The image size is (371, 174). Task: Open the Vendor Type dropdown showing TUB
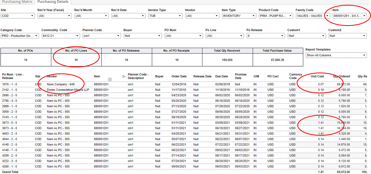[165, 16]
